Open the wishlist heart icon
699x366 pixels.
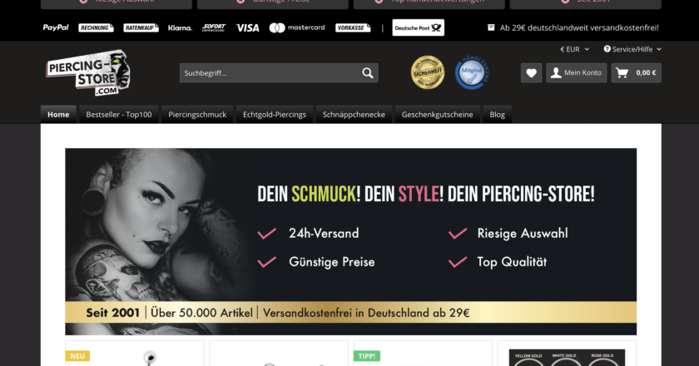point(532,72)
